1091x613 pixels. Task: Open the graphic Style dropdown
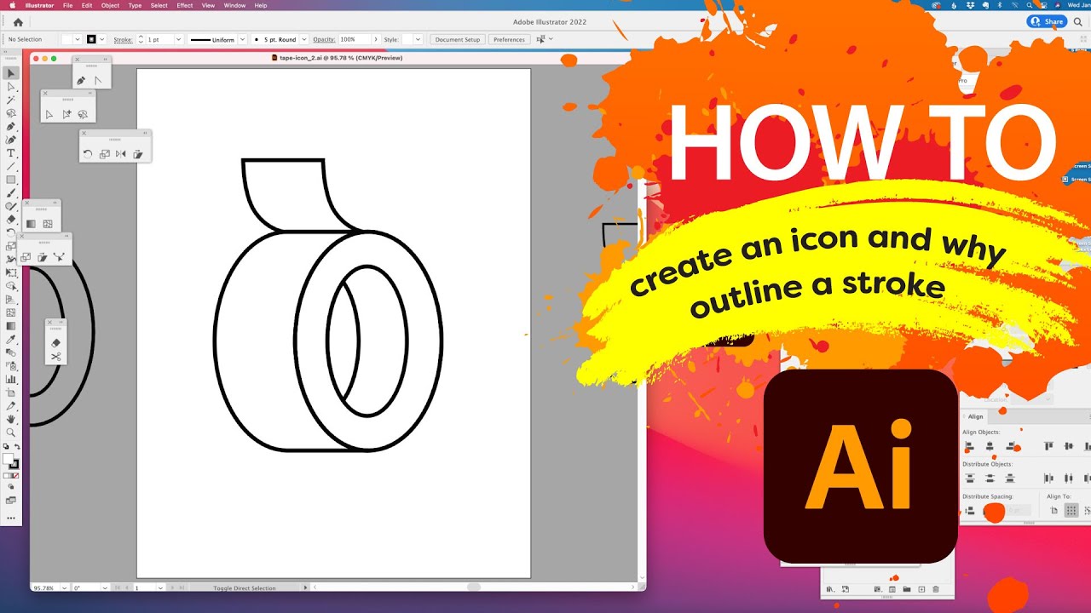click(419, 39)
